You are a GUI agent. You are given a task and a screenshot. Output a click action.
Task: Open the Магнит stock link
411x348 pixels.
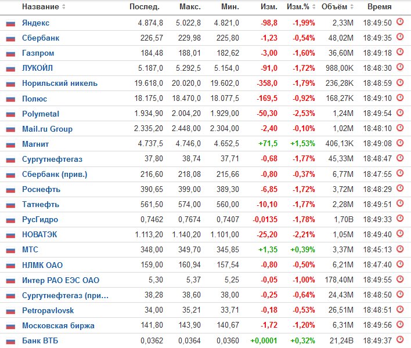35,144
